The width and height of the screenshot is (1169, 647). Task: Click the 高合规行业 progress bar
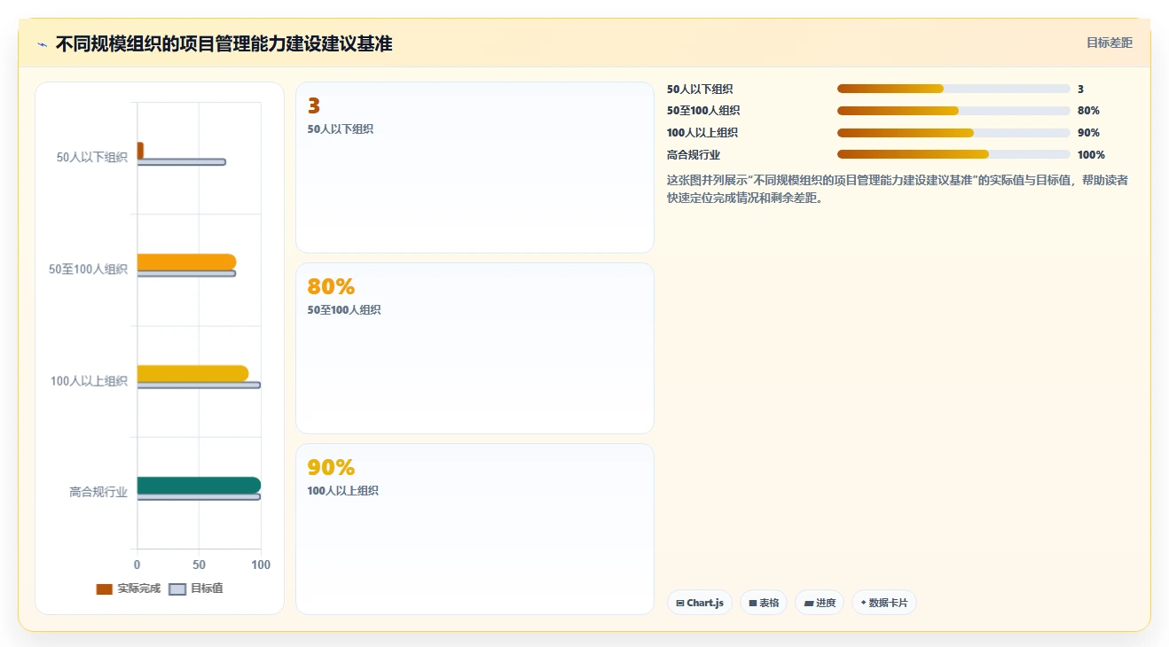click(953, 154)
